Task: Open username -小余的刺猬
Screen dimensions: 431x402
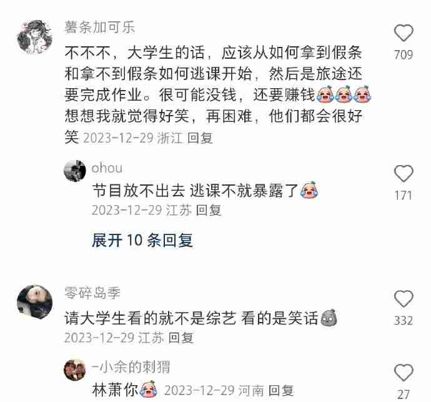Action: [x=131, y=367]
